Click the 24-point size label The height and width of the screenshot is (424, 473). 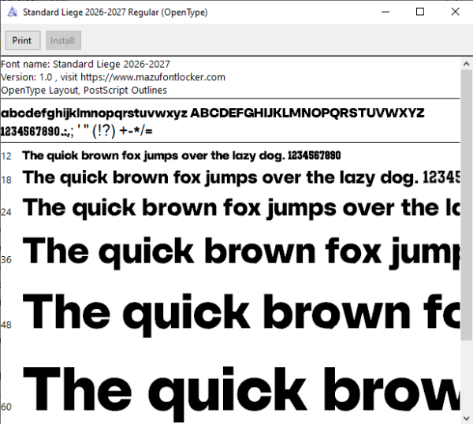(x=6, y=212)
